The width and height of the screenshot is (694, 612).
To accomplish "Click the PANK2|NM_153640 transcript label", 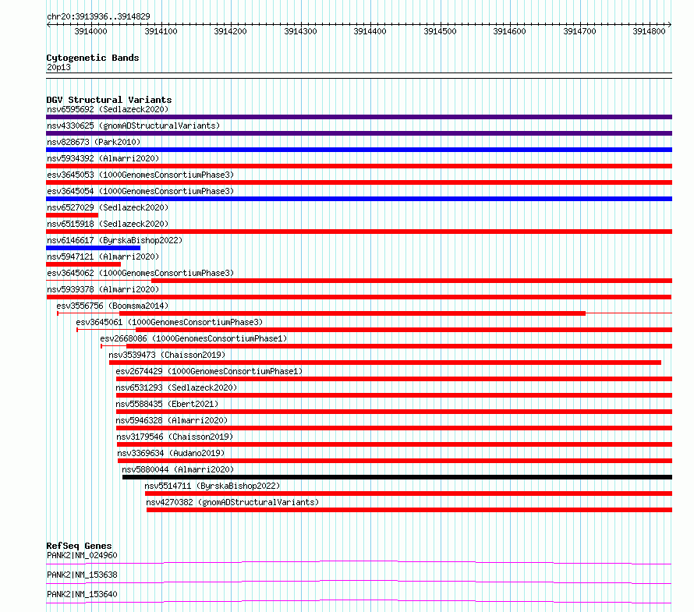I will click(82, 594).
